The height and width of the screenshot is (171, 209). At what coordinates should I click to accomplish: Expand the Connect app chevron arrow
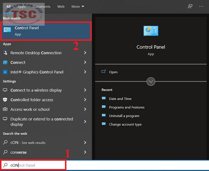(85, 62)
